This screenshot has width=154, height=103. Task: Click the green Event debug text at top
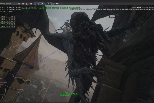click(51, 8)
